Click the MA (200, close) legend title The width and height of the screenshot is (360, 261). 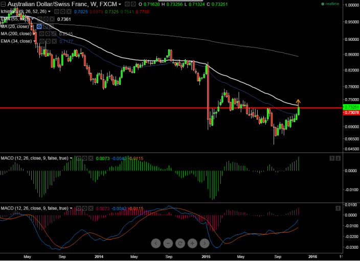click(x=16, y=34)
